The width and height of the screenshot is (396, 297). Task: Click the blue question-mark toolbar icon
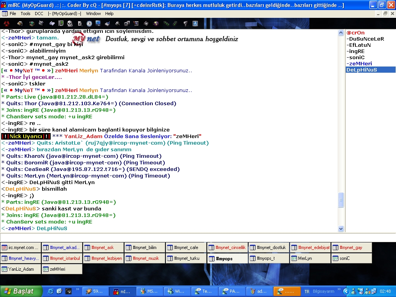click(195, 24)
